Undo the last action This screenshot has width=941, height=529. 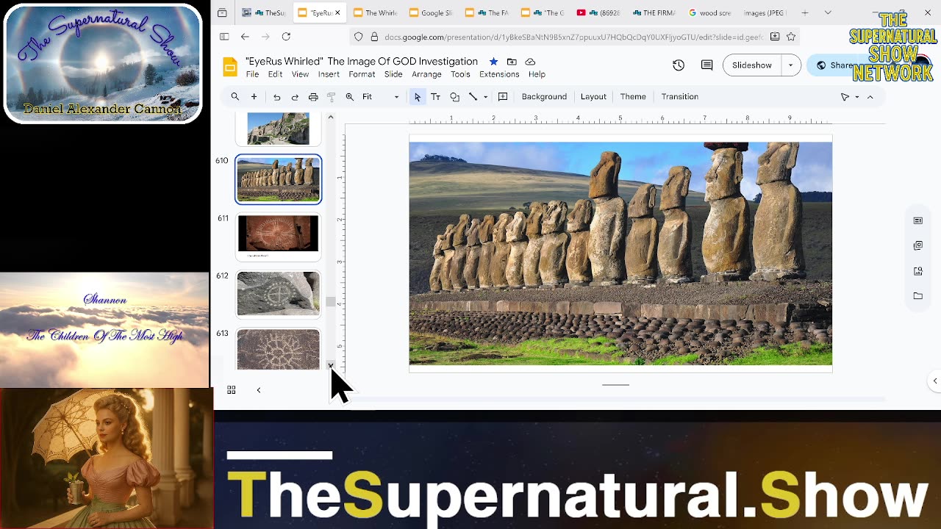point(276,97)
